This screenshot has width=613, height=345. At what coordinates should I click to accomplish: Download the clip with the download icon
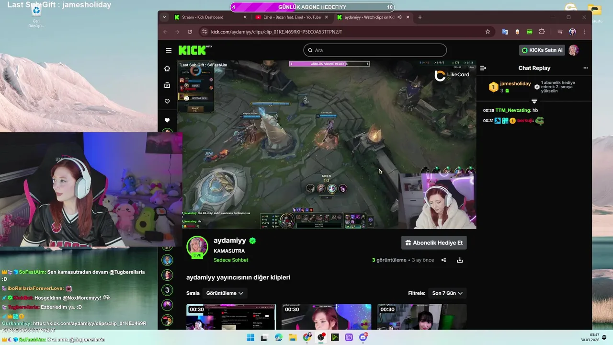460,260
